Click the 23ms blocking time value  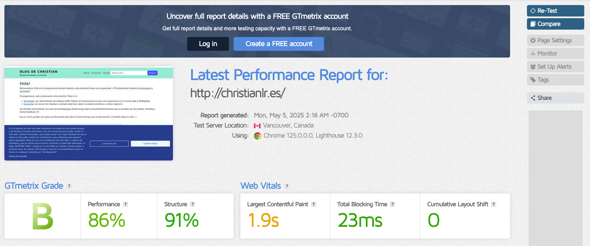click(360, 220)
